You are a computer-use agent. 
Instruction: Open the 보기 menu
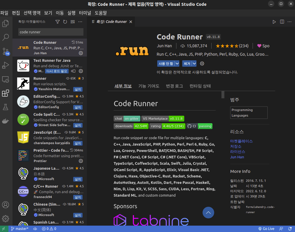click(48, 13)
